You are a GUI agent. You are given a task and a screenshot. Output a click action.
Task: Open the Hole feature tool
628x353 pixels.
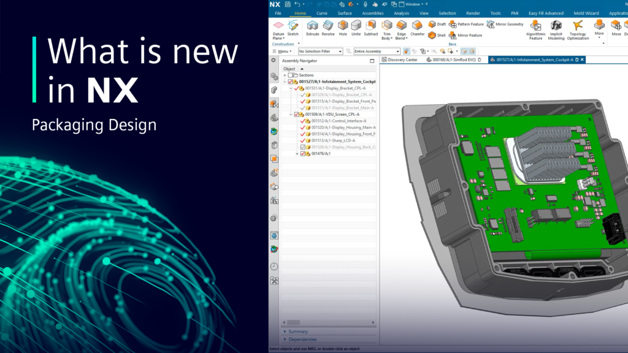point(343,26)
